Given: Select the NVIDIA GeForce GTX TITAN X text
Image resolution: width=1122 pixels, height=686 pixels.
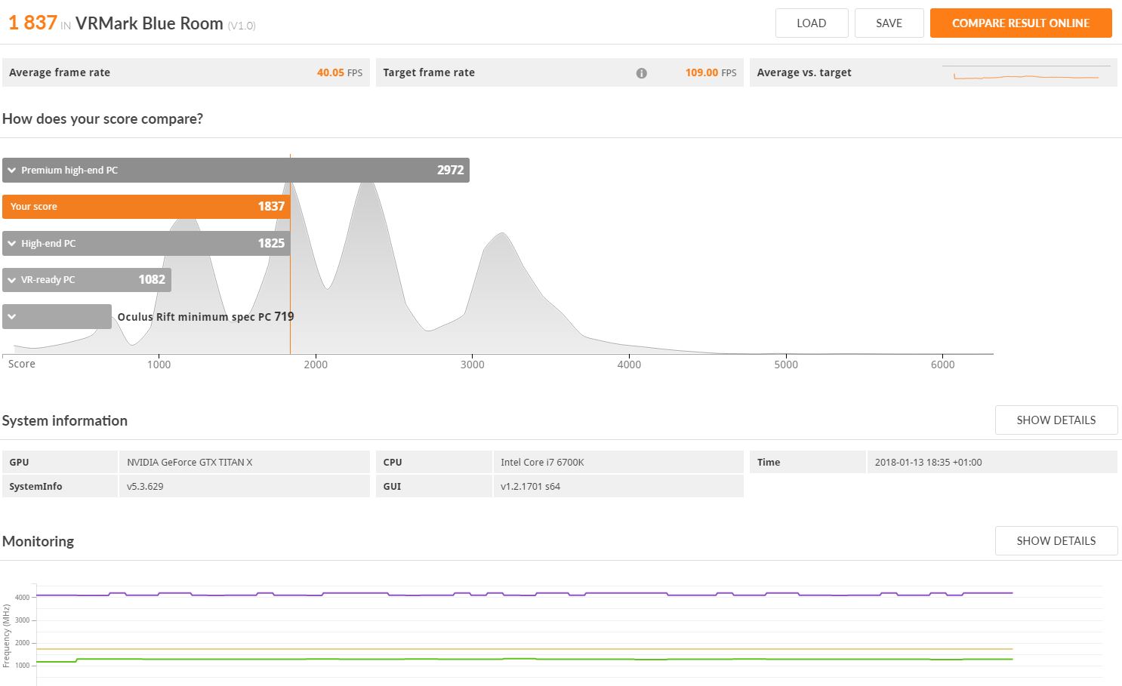Looking at the screenshot, I should (x=190, y=463).
